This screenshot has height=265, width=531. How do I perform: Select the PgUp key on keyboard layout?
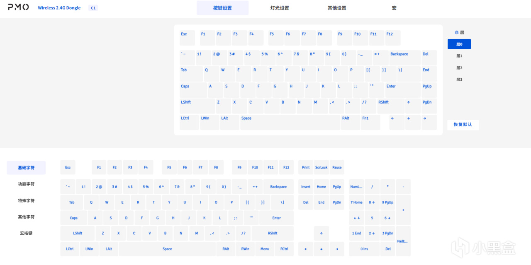[429, 90]
